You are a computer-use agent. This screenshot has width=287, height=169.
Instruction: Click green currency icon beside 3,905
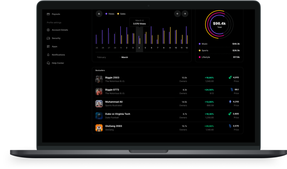[x=230, y=114]
